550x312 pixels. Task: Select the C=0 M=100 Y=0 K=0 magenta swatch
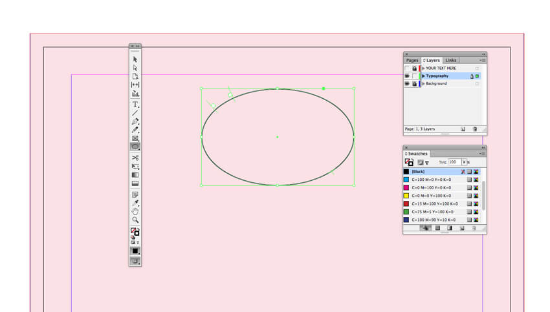(441, 188)
